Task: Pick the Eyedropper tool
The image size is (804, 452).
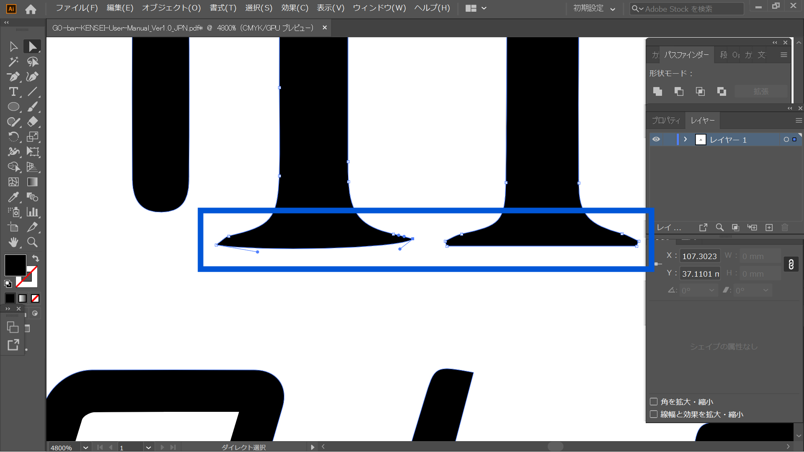Action: pyautogui.click(x=13, y=197)
